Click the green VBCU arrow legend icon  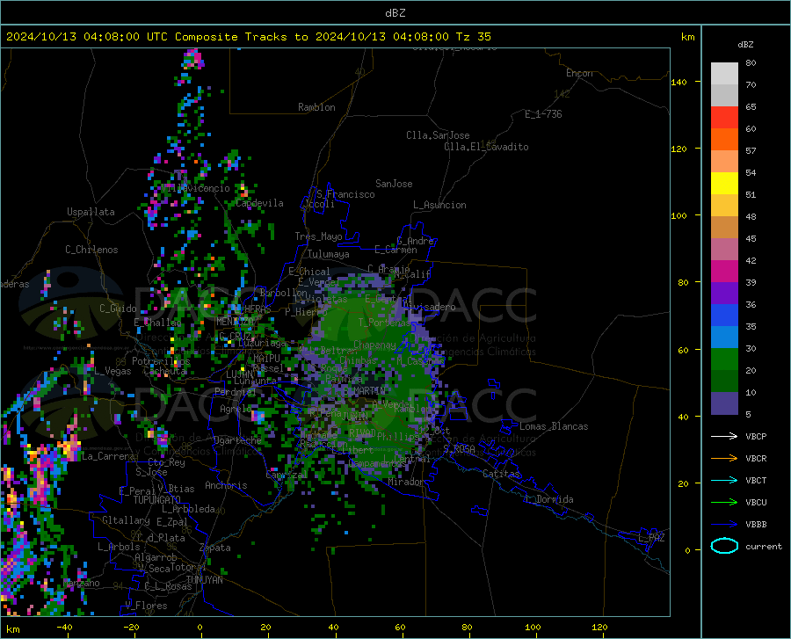click(x=724, y=503)
